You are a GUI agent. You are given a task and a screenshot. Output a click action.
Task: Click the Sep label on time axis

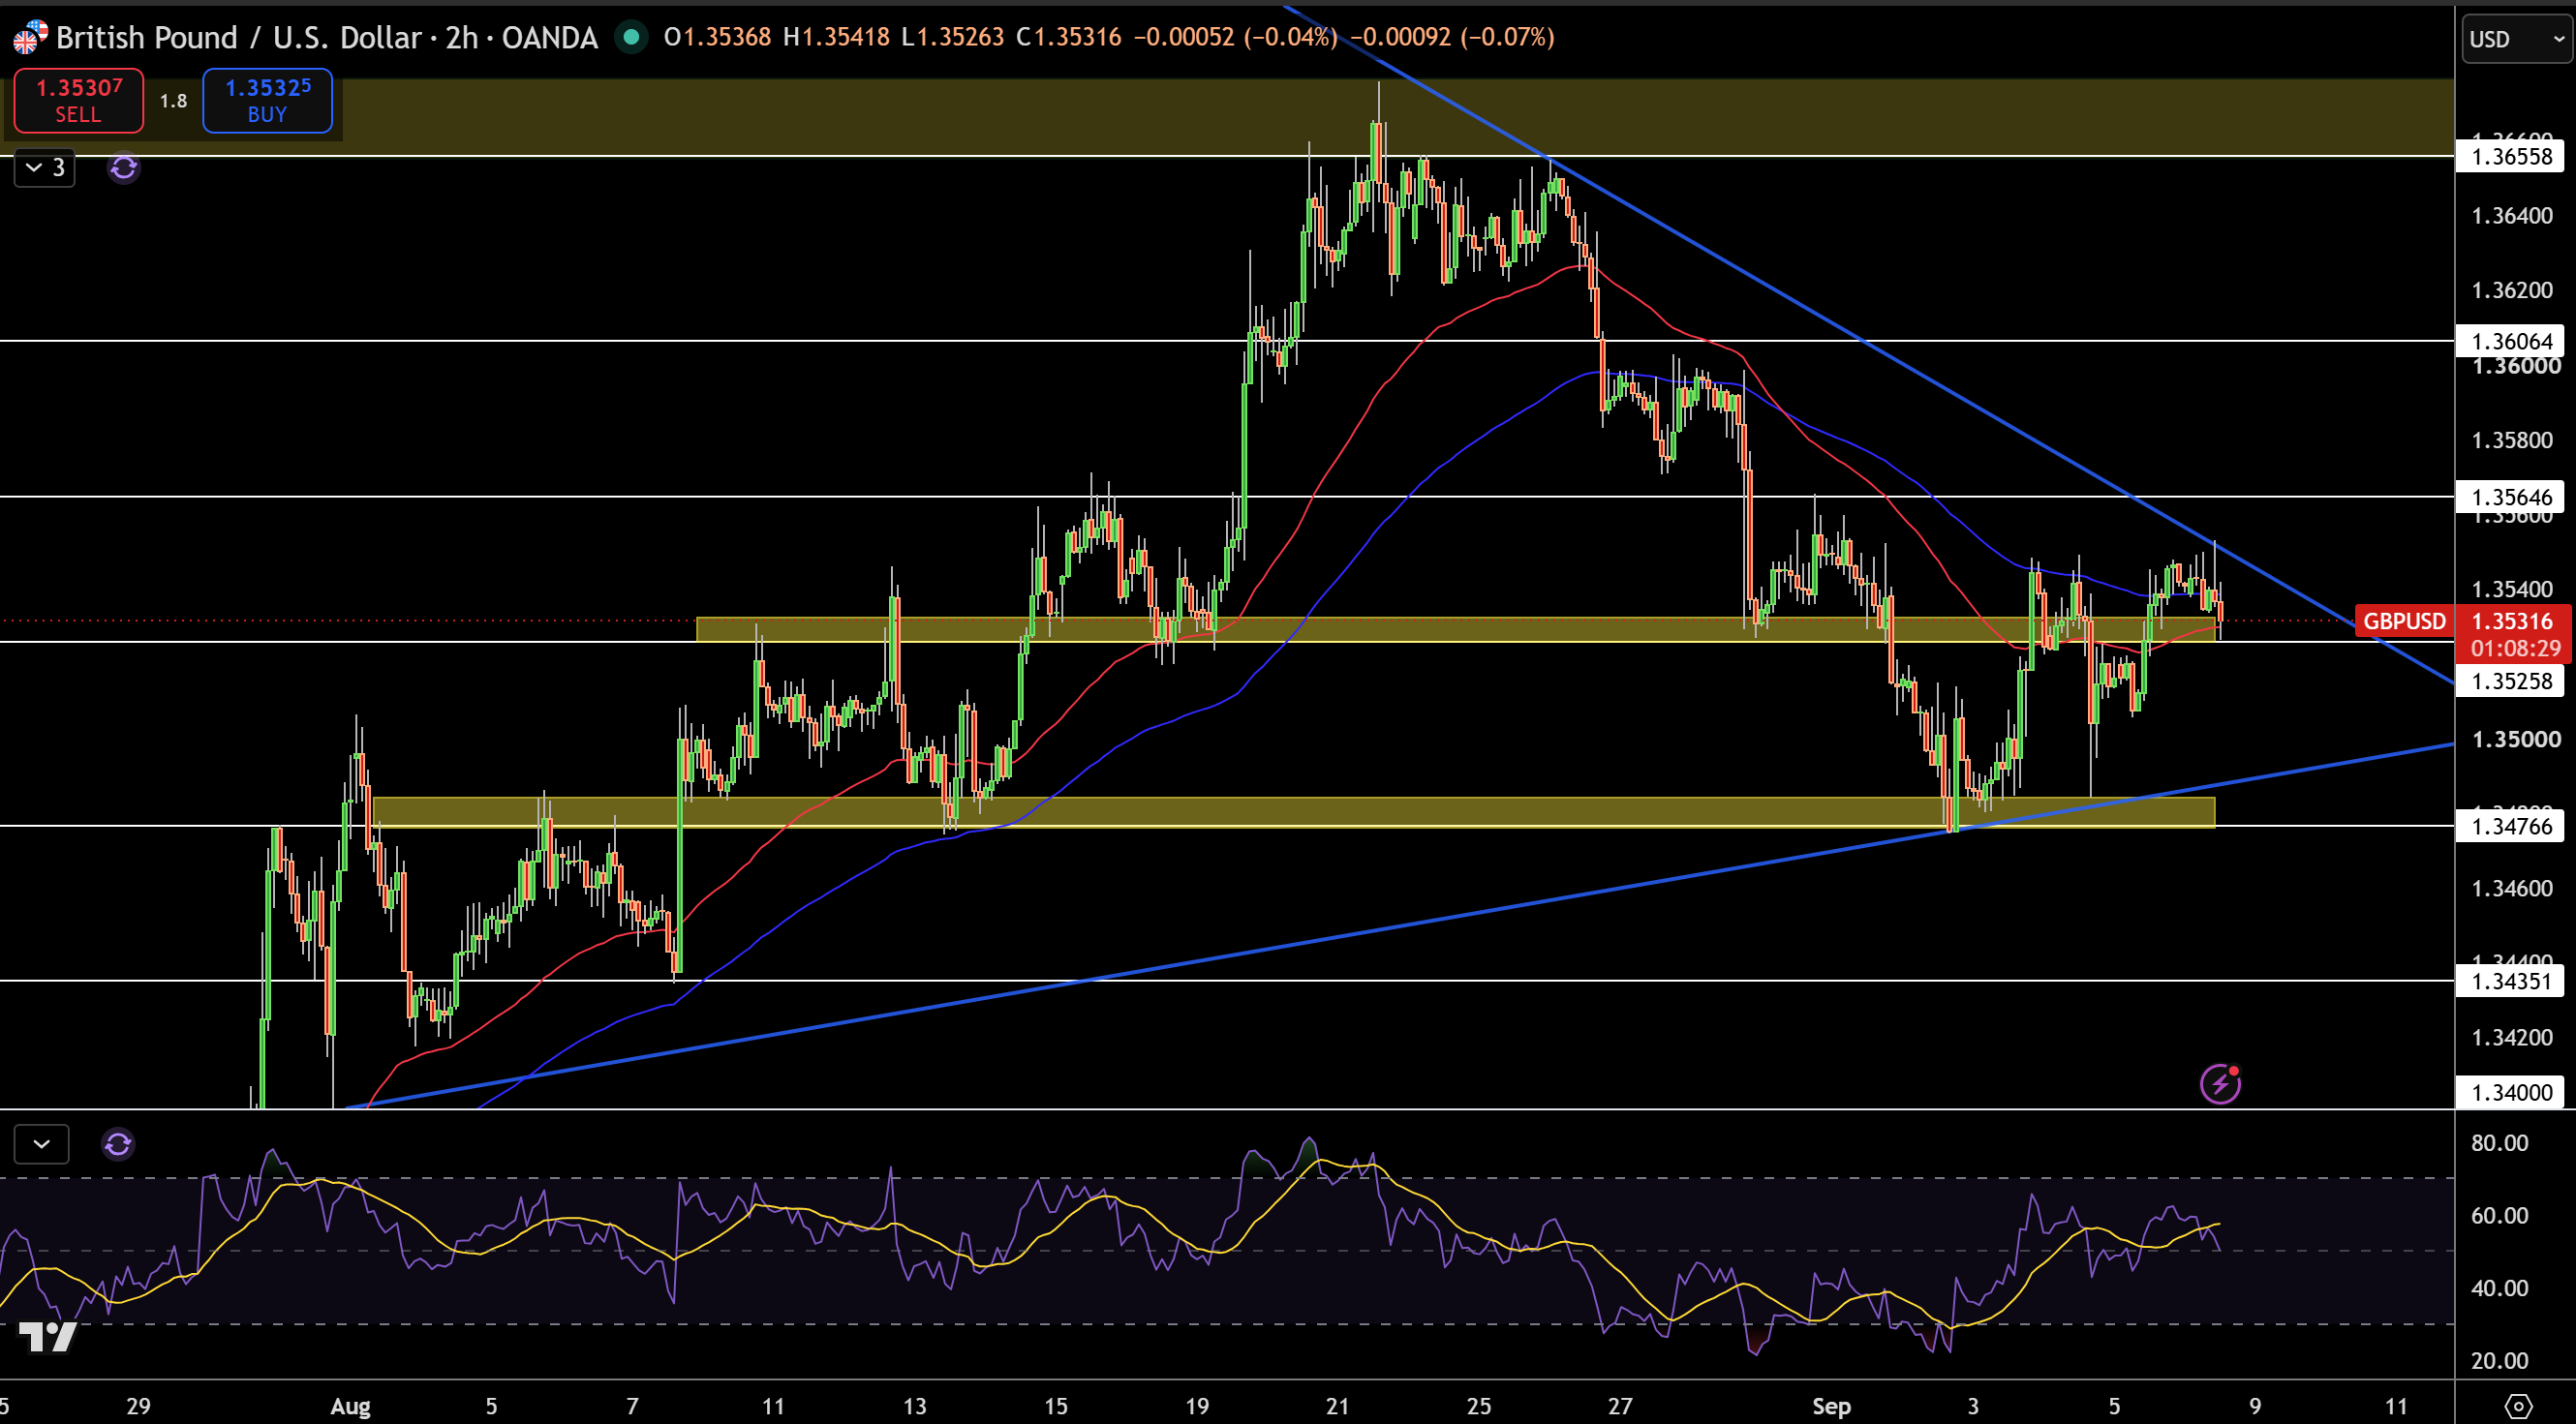pyautogui.click(x=1831, y=1406)
